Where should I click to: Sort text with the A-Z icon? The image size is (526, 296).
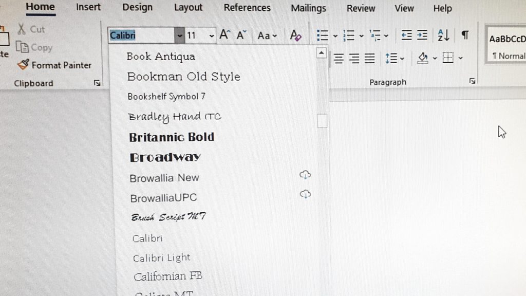point(443,35)
